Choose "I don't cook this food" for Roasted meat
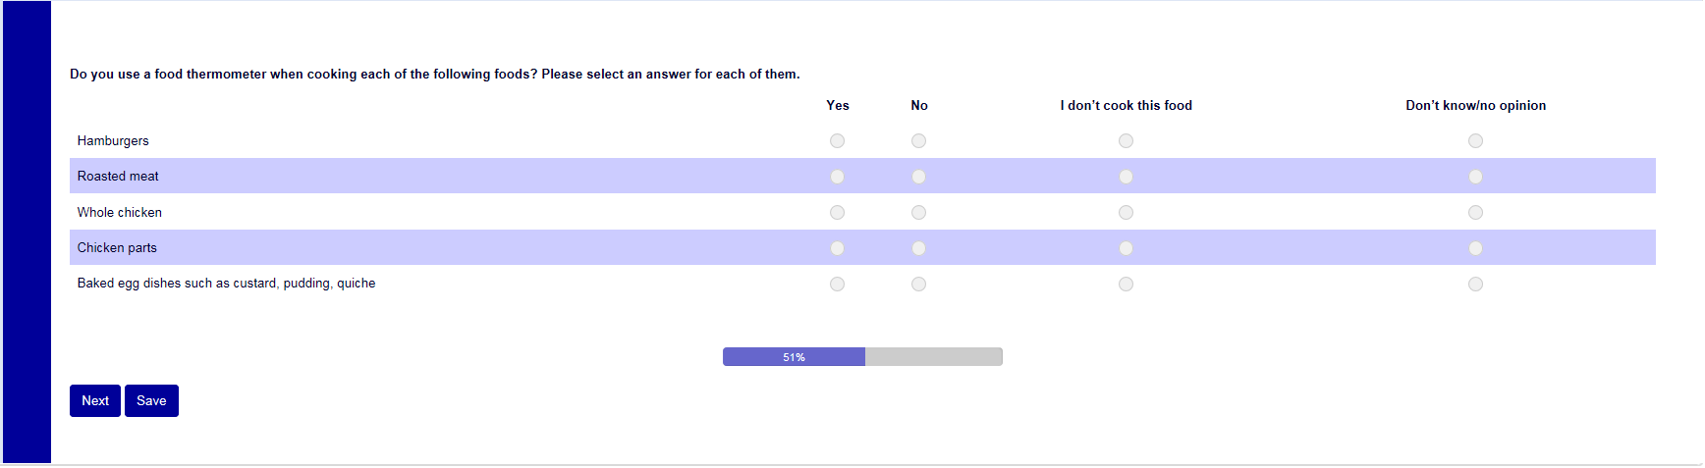The width and height of the screenshot is (1705, 468). point(1126,177)
